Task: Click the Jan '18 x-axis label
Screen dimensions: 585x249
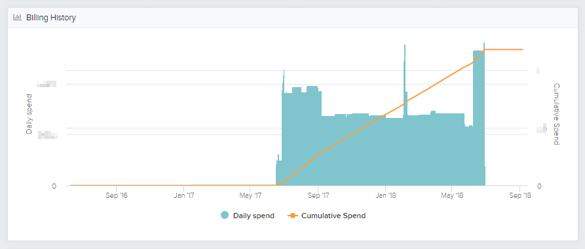Action: (385, 195)
